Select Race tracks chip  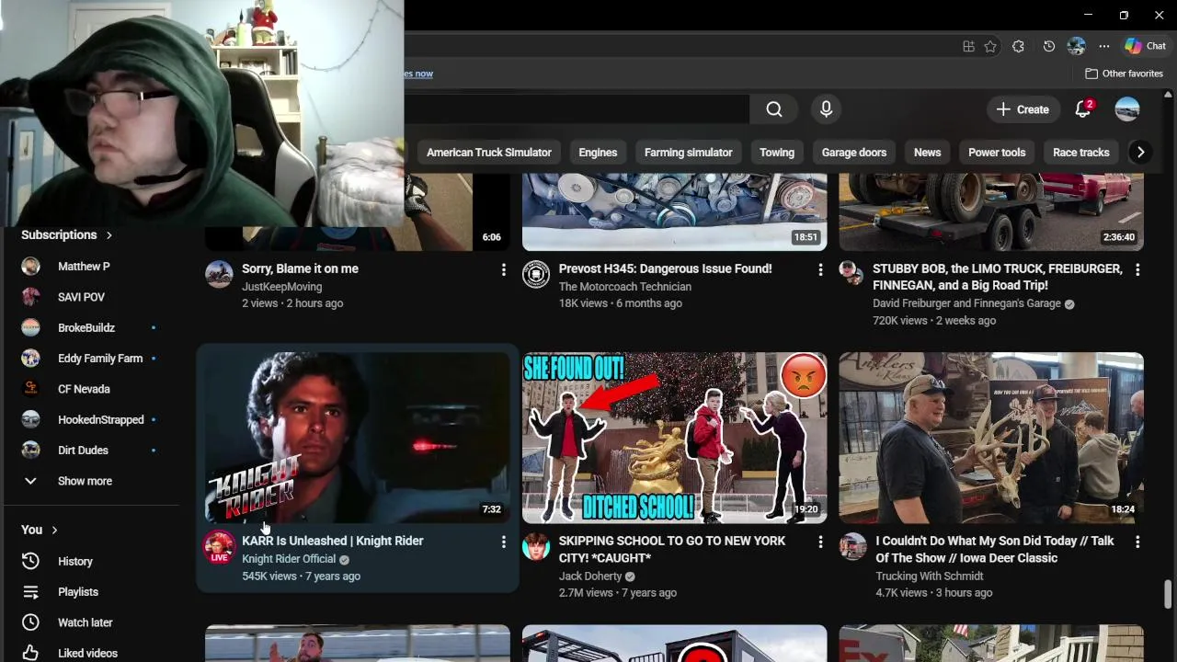(1081, 153)
